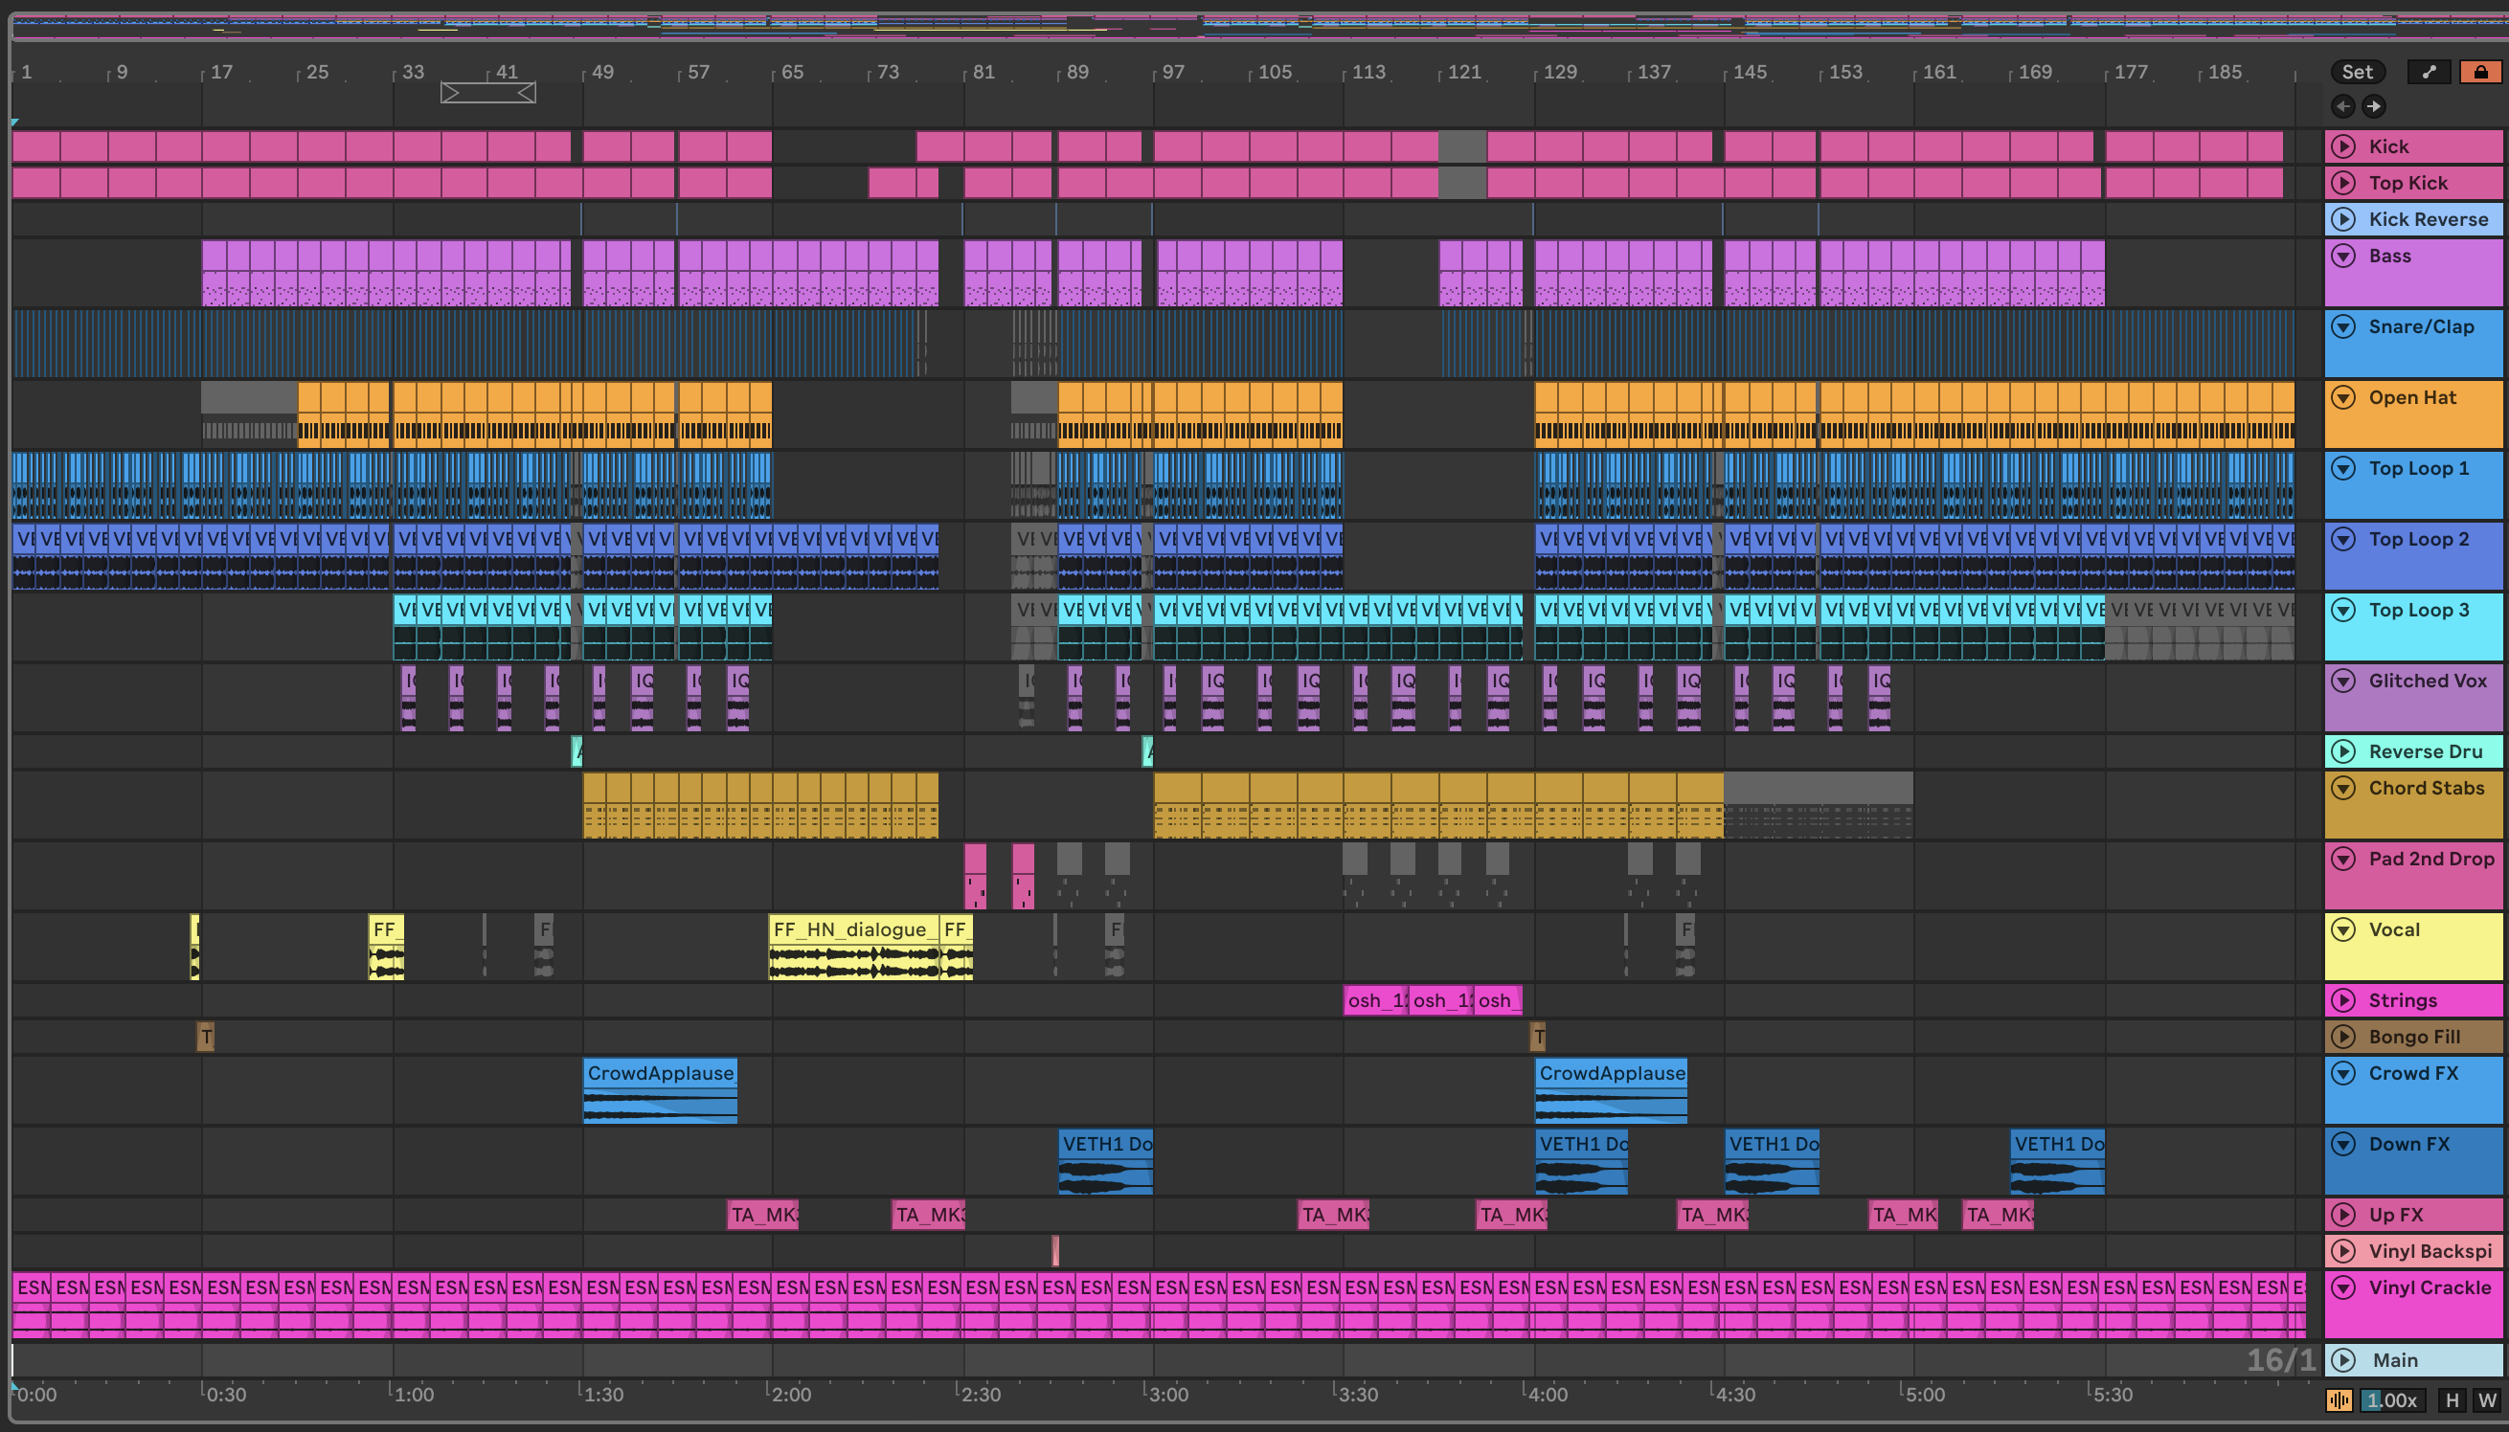Select the FF_HN_dialogue vocal clip

tap(853, 947)
